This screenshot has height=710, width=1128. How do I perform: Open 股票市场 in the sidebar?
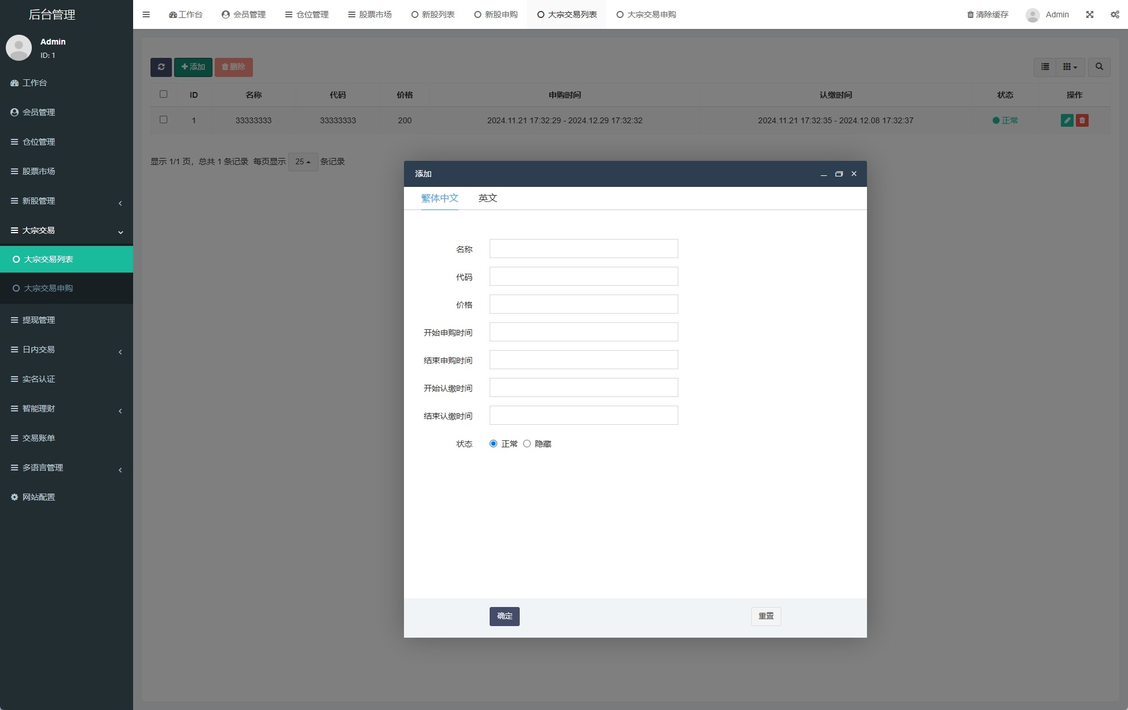(67, 171)
